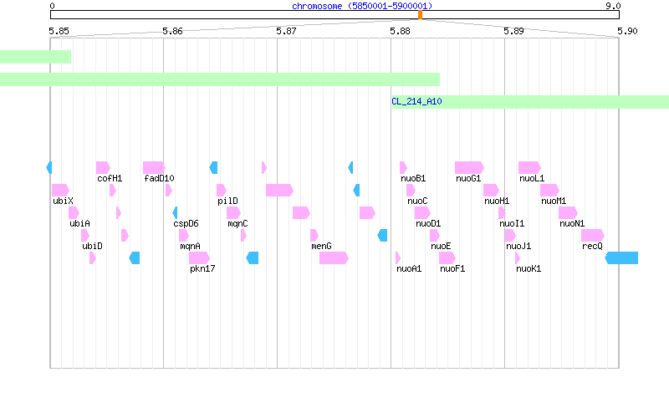Viewport: 669px width, 418px height.
Task: Click the ubiX gene arrow
Action: pyautogui.click(x=60, y=191)
